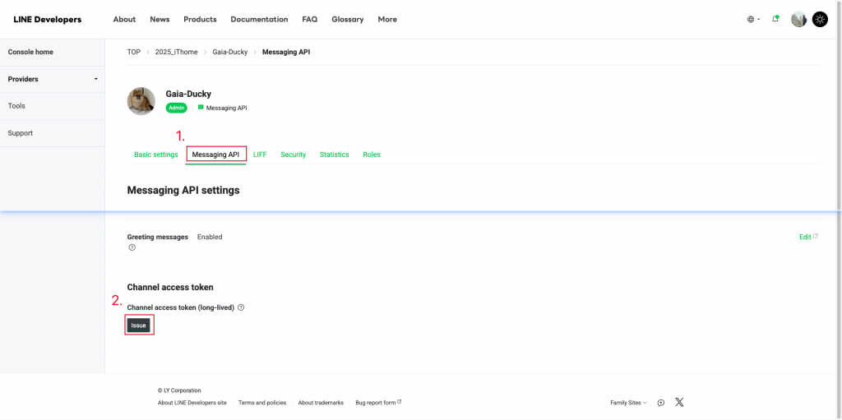842x420 pixels.
Task: Click the help icon under Greeting messages
Action: point(132,247)
